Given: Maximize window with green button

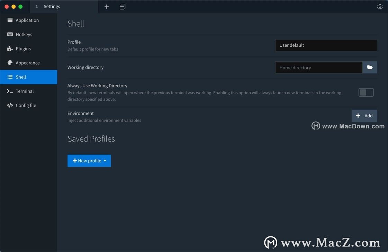Looking at the screenshot, I should (20, 7).
